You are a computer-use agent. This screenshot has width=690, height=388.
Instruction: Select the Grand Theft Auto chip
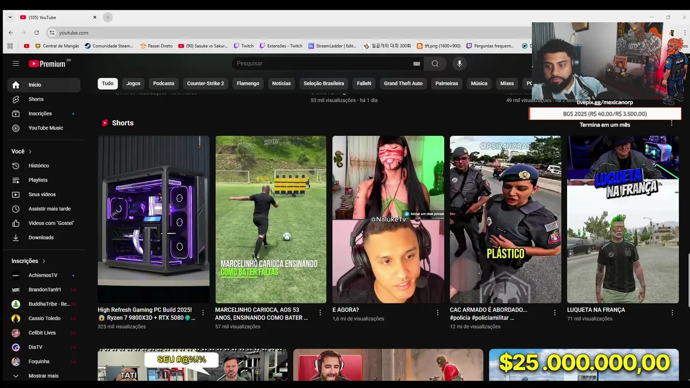(x=403, y=84)
